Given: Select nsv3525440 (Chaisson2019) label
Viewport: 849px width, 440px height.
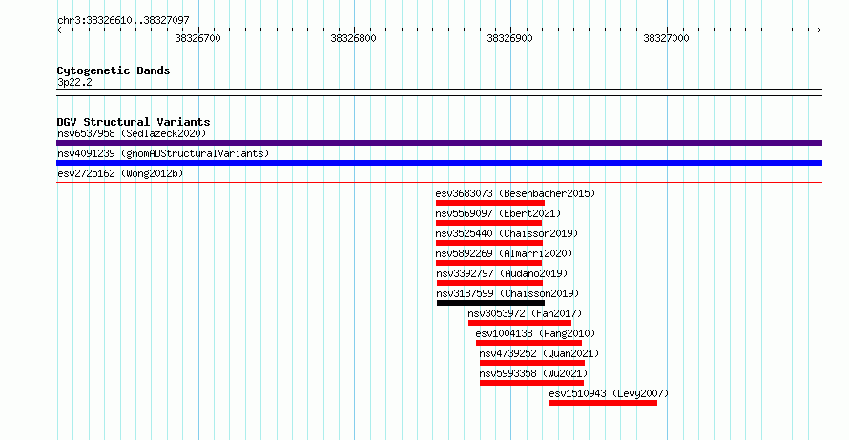Looking at the screenshot, I should pyautogui.click(x=507, y=233).
